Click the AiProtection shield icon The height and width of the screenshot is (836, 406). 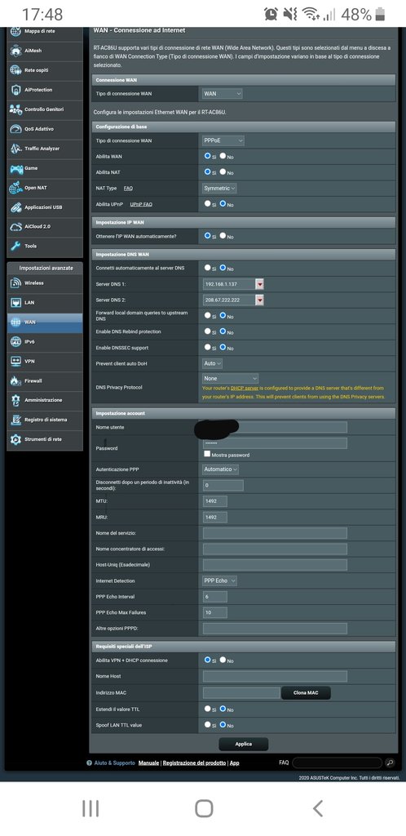(15, 90)
